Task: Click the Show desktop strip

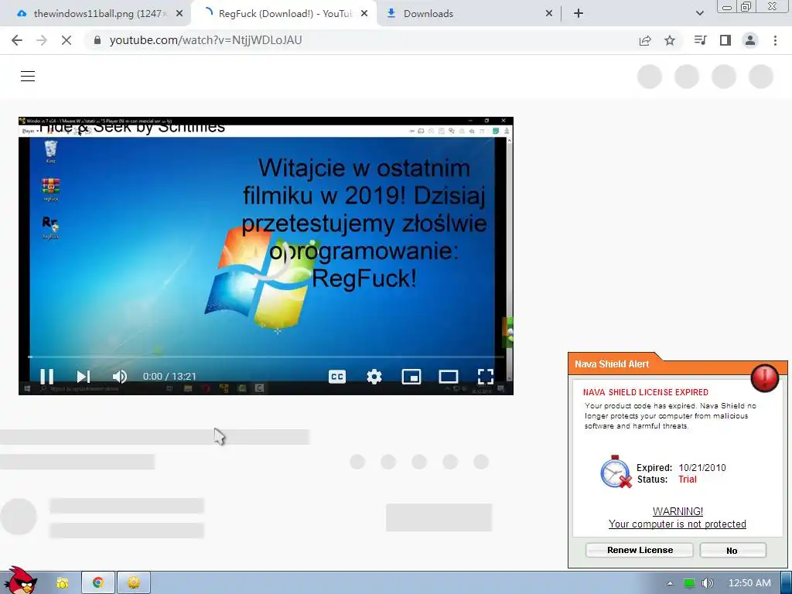Action: click(787, 583)
